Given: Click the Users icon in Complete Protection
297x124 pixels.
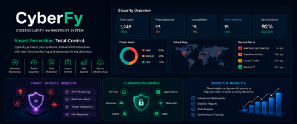Looking at the screenshot, I should (124, 114).
